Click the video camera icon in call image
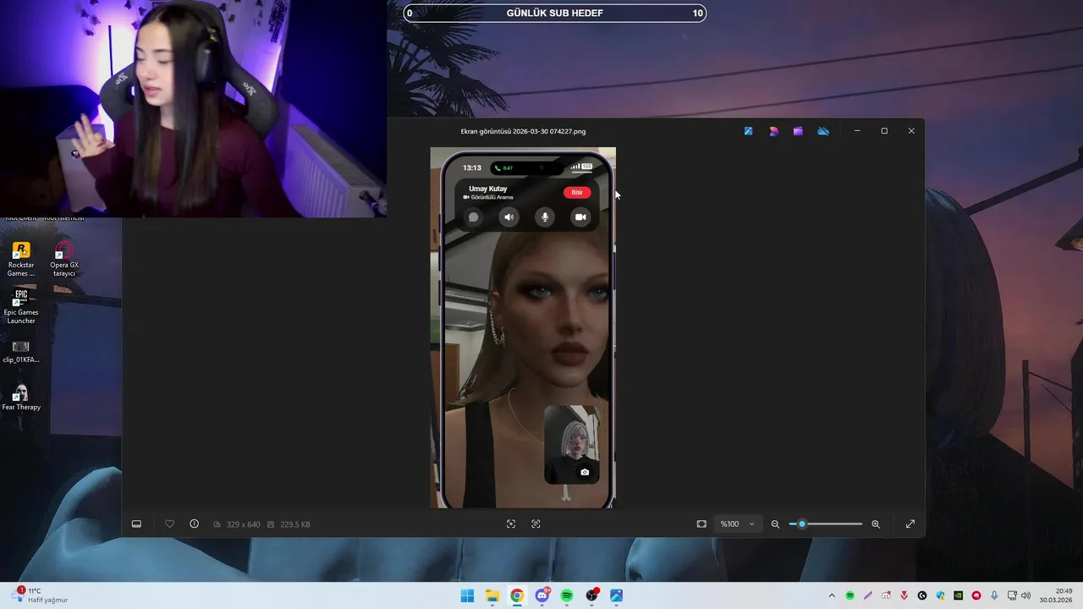Screen dimensions: 1083x609 [580, 217]
